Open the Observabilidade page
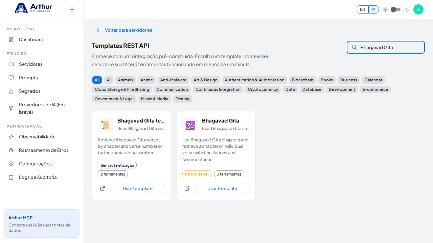 click(x=42, y=137)
